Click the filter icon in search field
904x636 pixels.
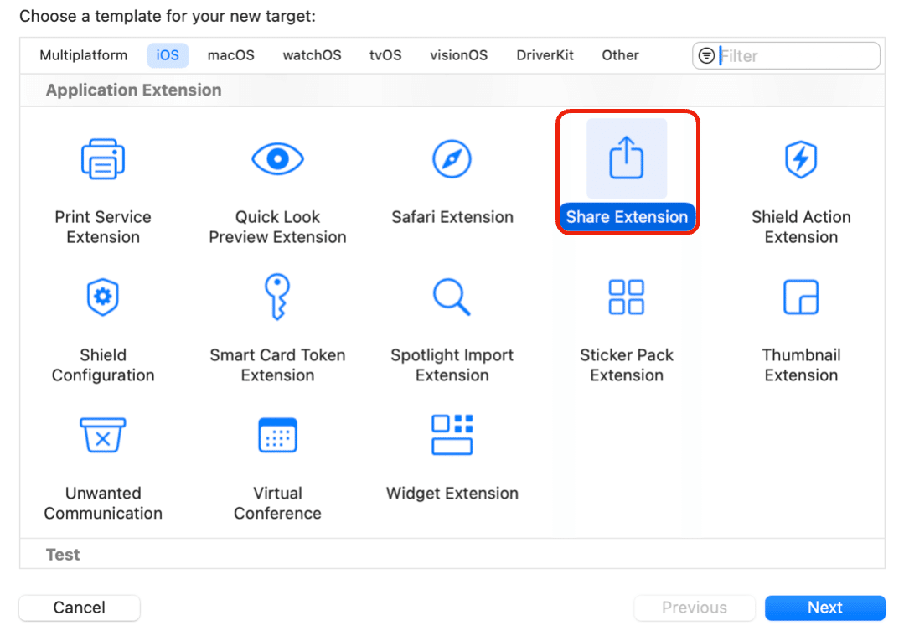point(706,56)
